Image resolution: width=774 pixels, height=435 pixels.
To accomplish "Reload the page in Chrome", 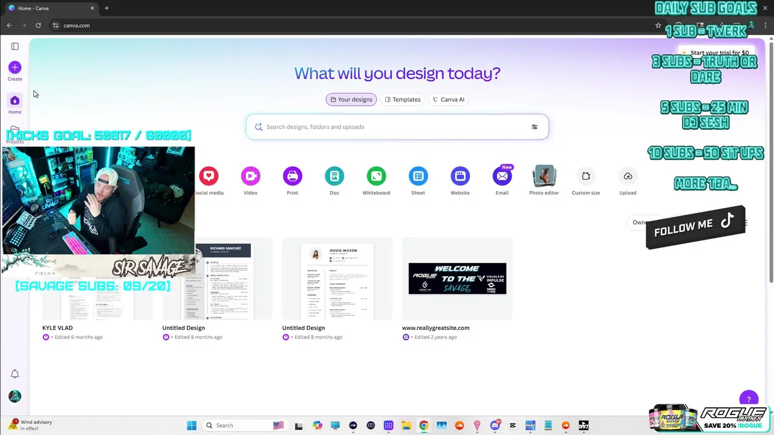I will coord(38,25).
